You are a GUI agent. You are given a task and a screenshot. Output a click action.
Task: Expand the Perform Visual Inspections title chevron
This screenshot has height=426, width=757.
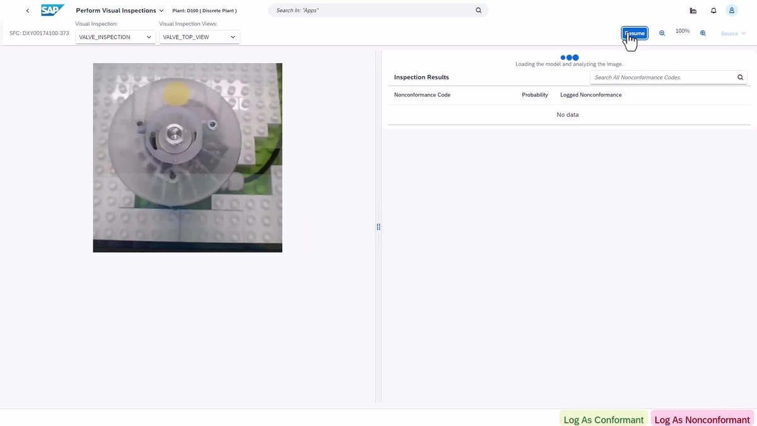(x=161, y=10)
